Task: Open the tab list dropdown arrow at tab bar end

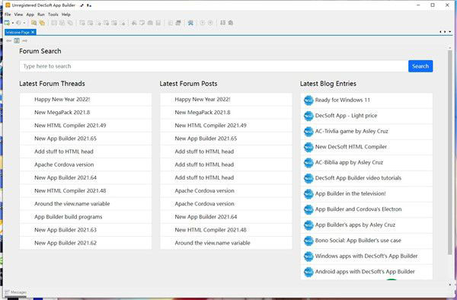Action: click(x=450, y=32)
